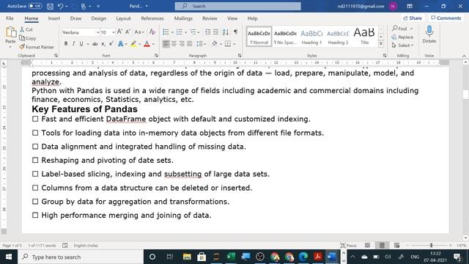469x264 pixels.
Task: Apply Italic formatting
Action: [x=73, y=44]
